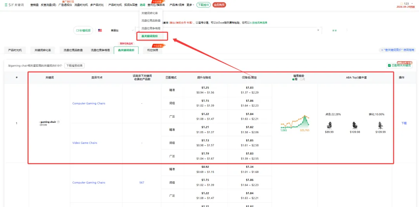Open 反查流量(词) in the top navigation
Viewport: 419px width, 207px height.
[48, 5]
